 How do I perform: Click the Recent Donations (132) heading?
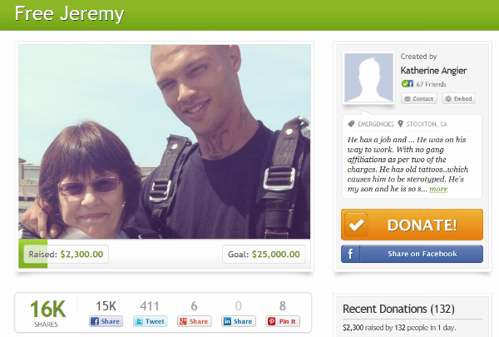tap(398, 309)
